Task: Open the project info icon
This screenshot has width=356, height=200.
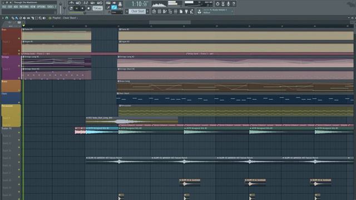Action: [x=181, y=11]
